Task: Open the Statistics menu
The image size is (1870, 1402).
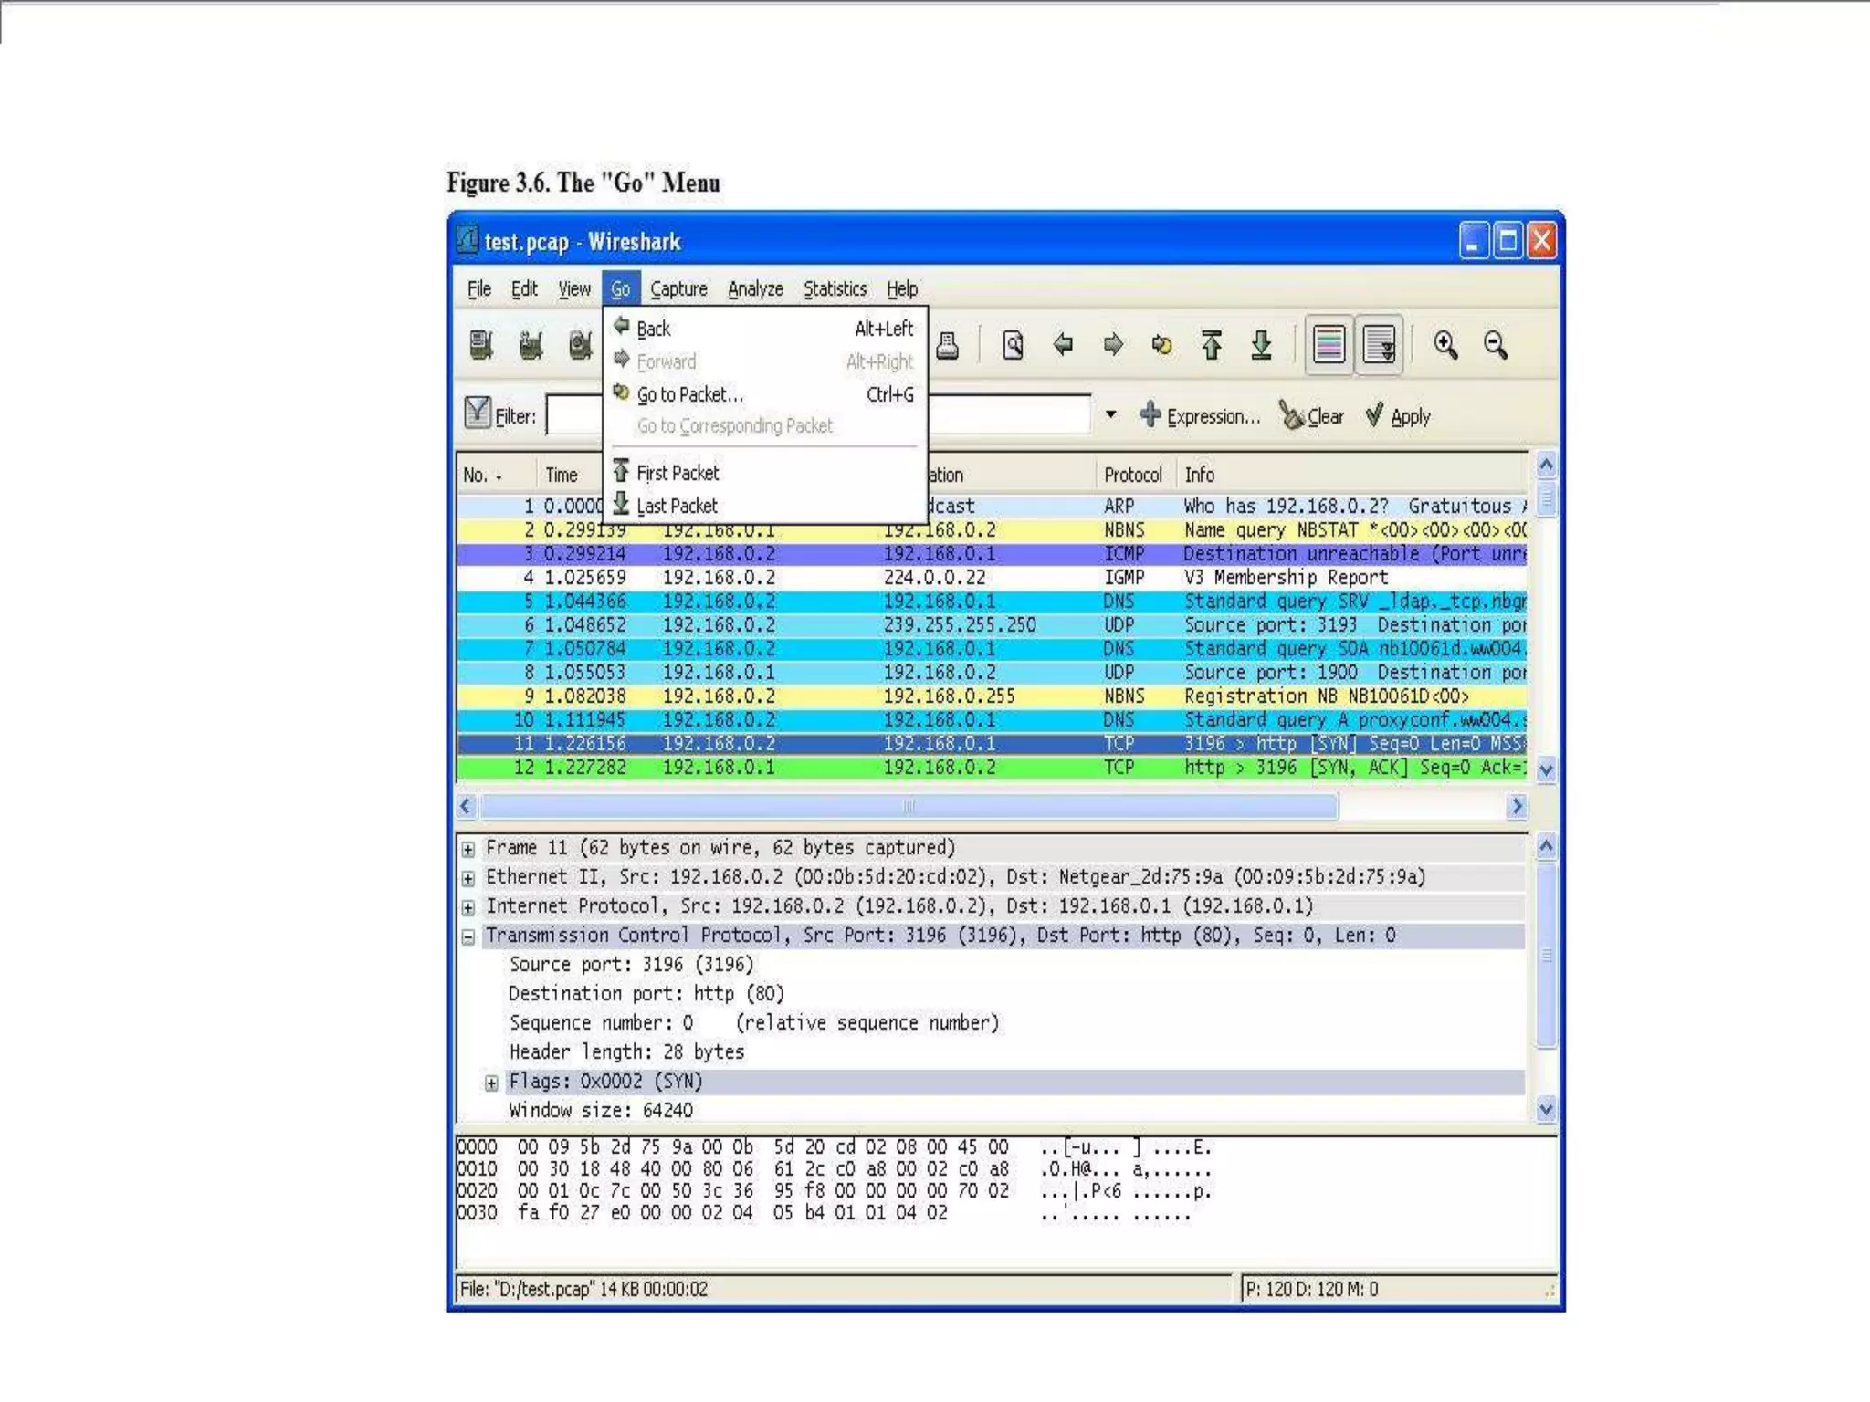Action: pos(835,289)
